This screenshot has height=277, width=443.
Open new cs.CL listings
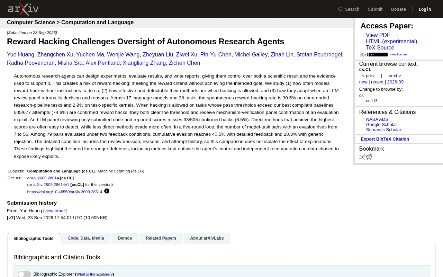[363, 82]
